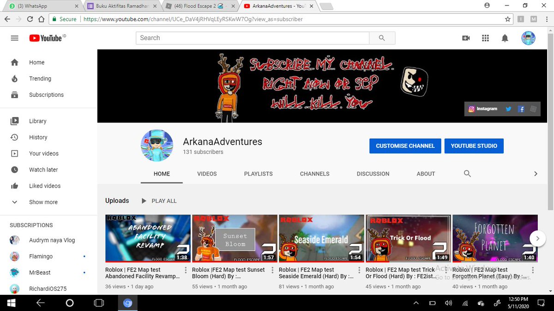Open the RichardiOS275 subscription channel
Viewport: 554px width, 311px height.
pos(48,288)
